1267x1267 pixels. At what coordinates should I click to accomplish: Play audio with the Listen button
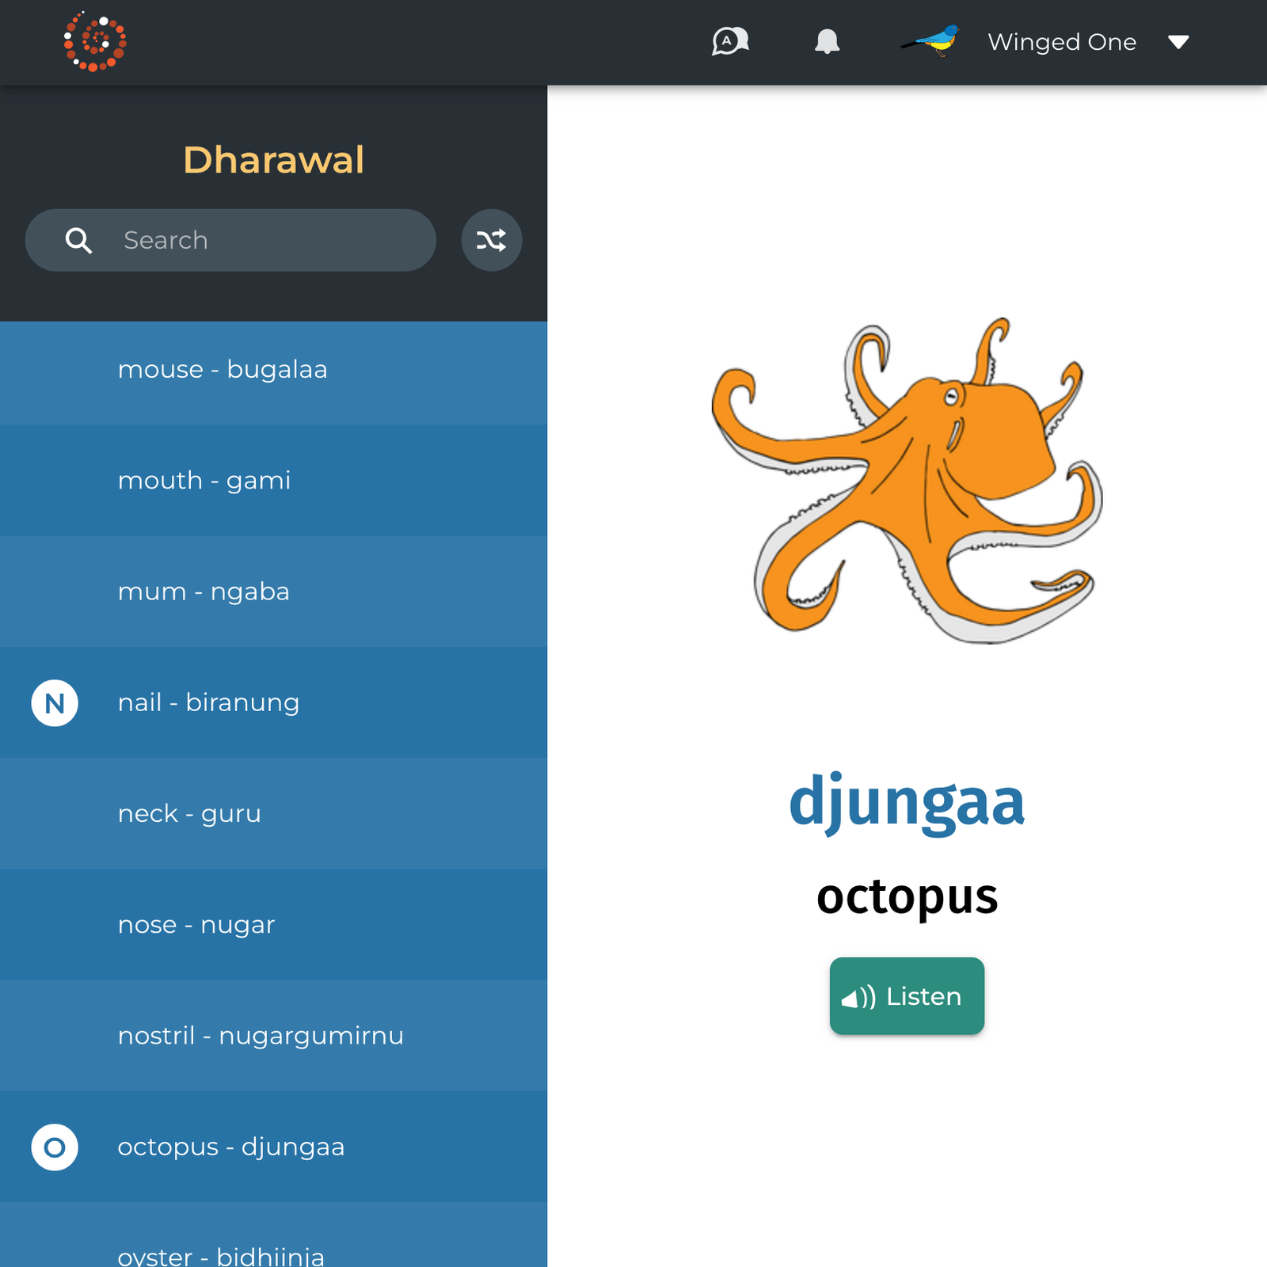(907, 996)
